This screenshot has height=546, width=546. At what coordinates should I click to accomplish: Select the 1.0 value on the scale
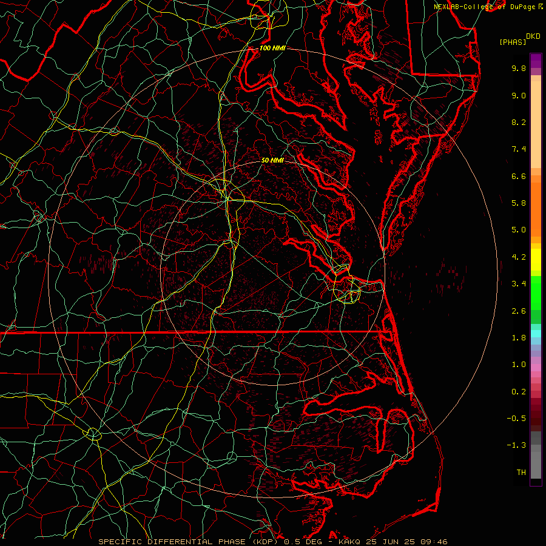(x=519, y=365)
